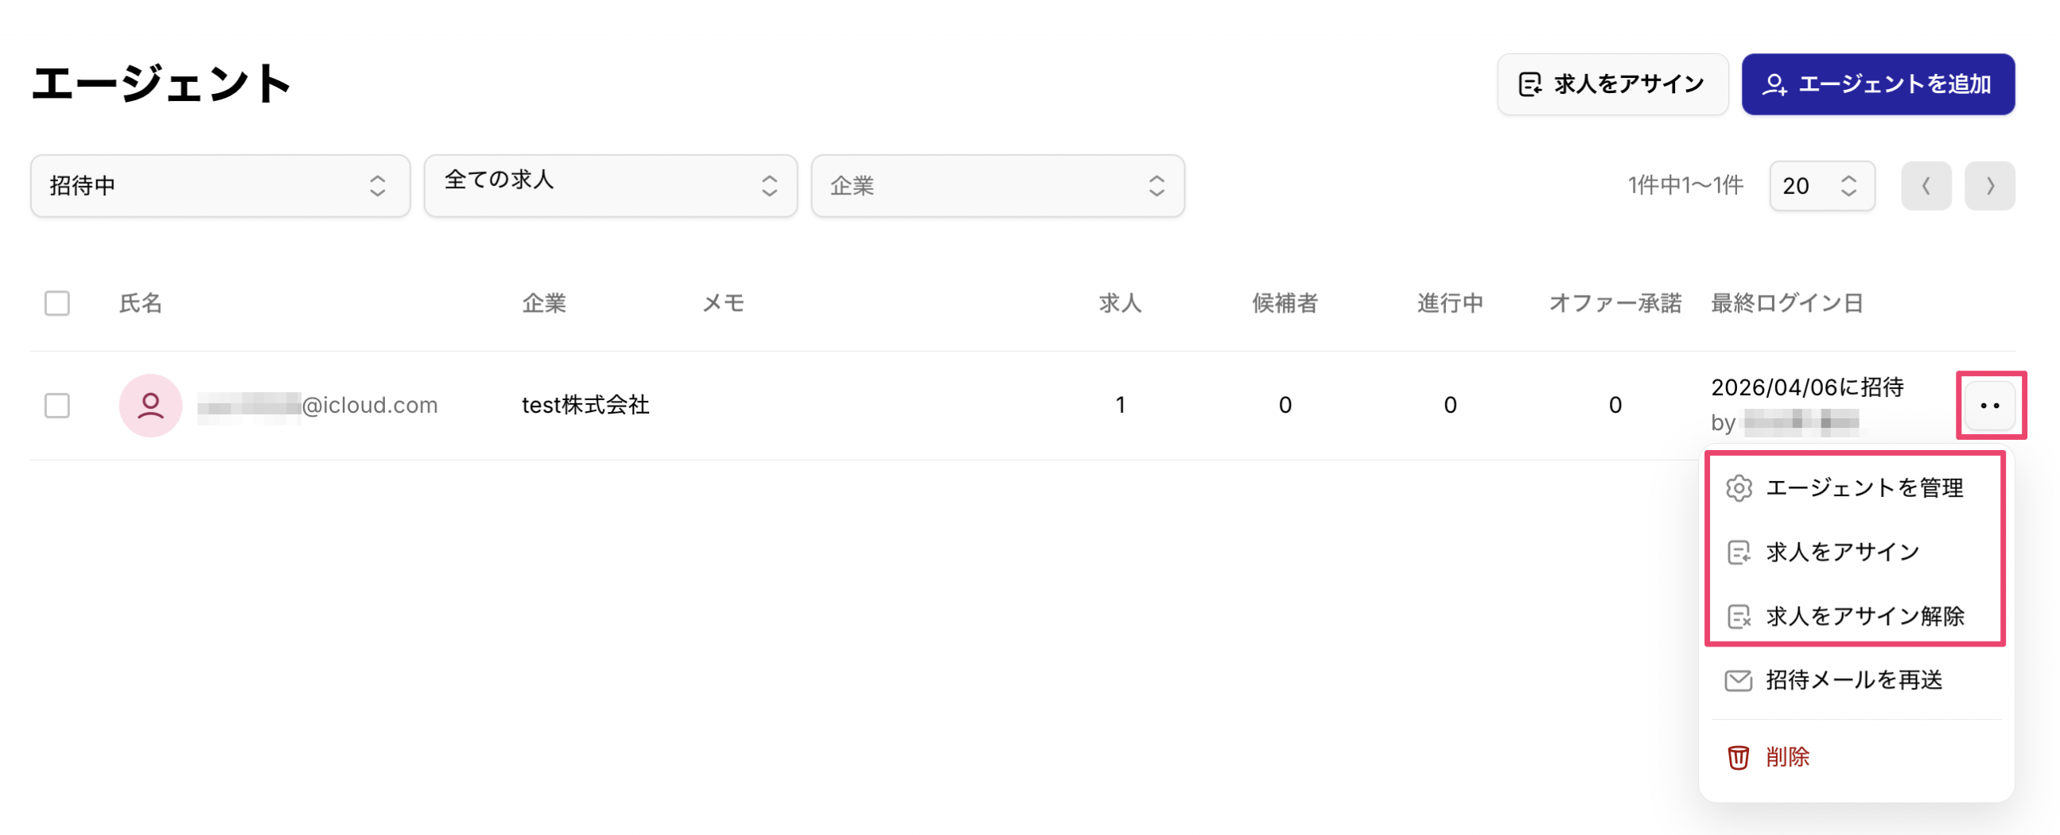This screenshot has height=835, width=2060.
Task: Click the red trash icon beside 削除
Action: 1739,756
